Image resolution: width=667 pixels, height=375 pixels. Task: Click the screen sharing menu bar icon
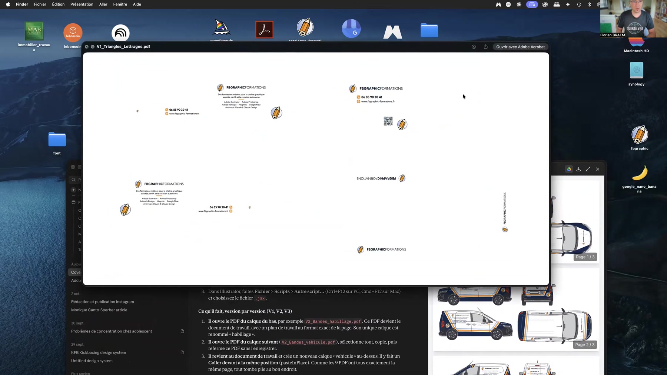[532, 4]
